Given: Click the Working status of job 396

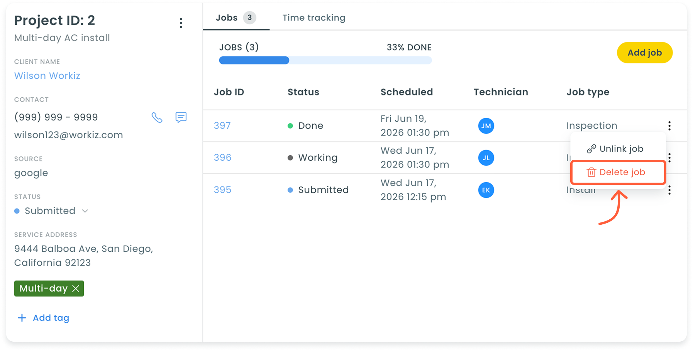Looking at the screenshot, I should click(x=313, y=158).
